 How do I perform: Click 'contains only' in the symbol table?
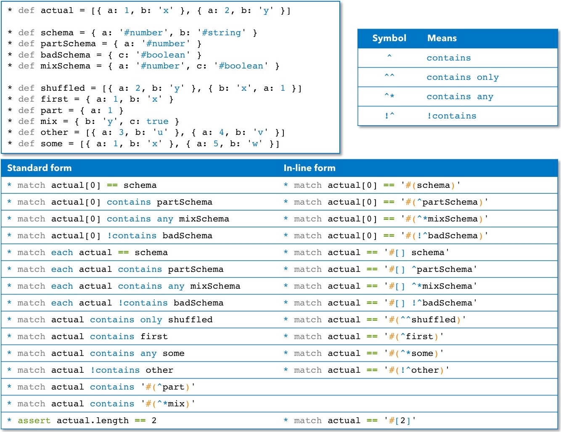(x=463, y=77)
